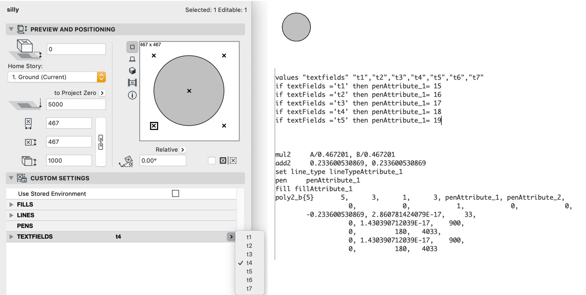Screen dimensions: 586x295
Task: Expand the LINES parameter group
Action: pyautogui.click(x=11, y=215)
